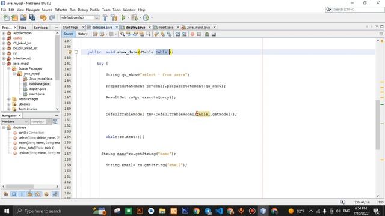Click the Uncomment editor toolbar icon
Screen dimensions: 385x216
point(214,34)
